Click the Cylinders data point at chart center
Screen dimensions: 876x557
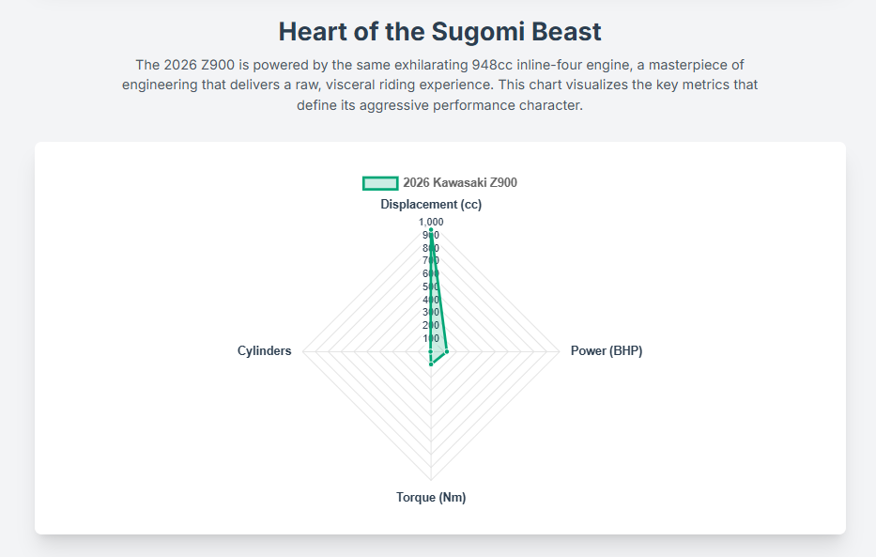tap(430, 351)
